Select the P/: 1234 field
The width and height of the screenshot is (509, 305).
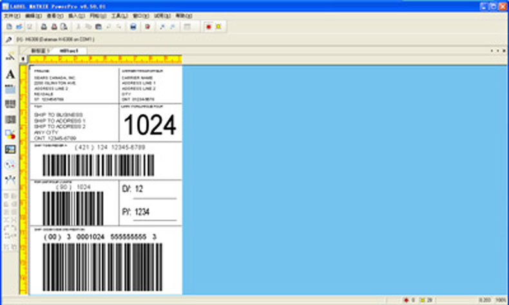coord(136,212)
